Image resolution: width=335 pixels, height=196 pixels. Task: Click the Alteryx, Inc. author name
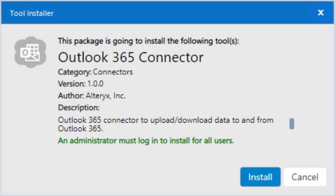point(106,96)
